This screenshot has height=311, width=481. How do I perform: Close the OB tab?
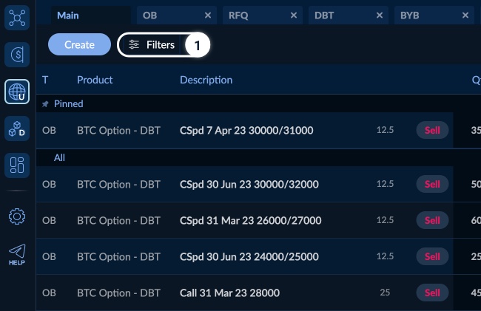click(208, 15)
